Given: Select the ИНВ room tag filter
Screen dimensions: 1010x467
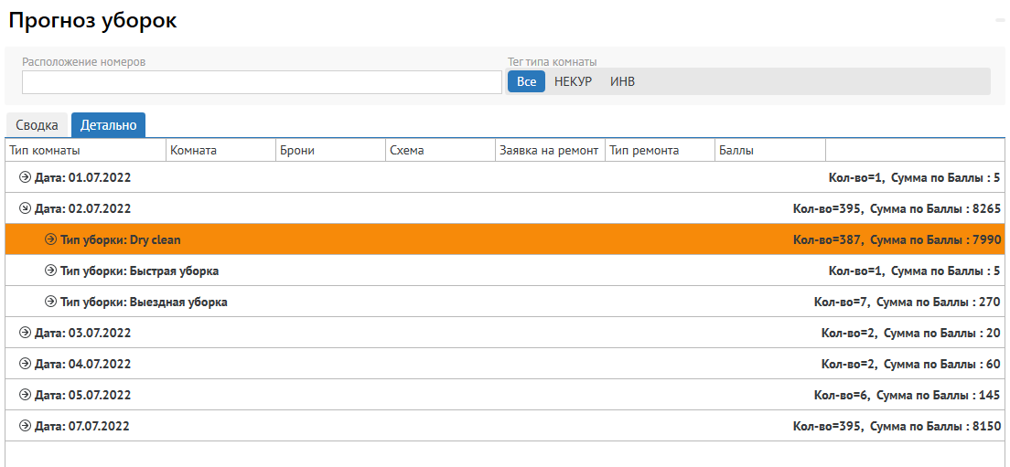Looking at the screenshot, I should tap(622, 81).
